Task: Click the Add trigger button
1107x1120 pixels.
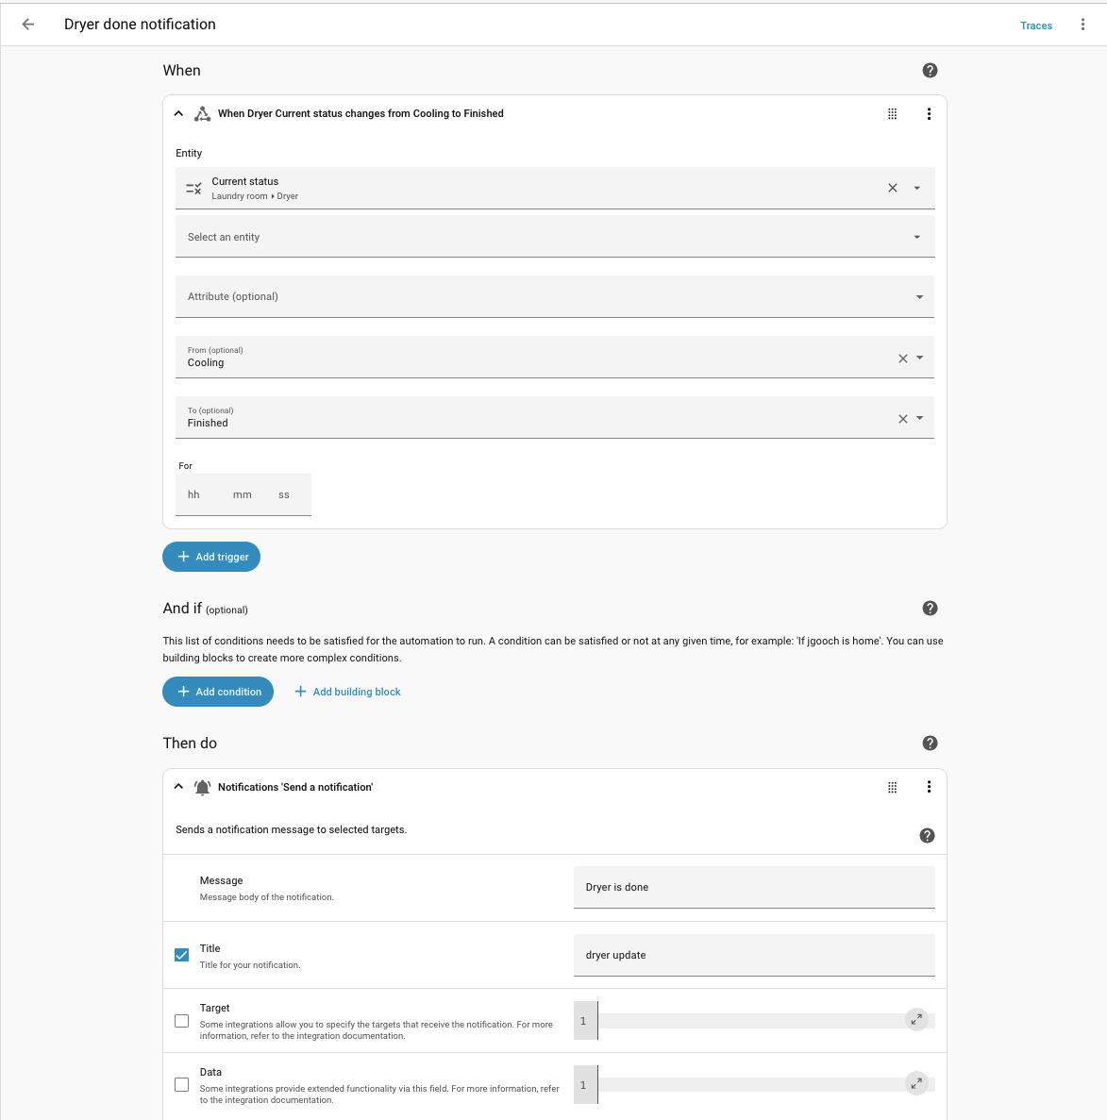Action: tap(211, 557)
